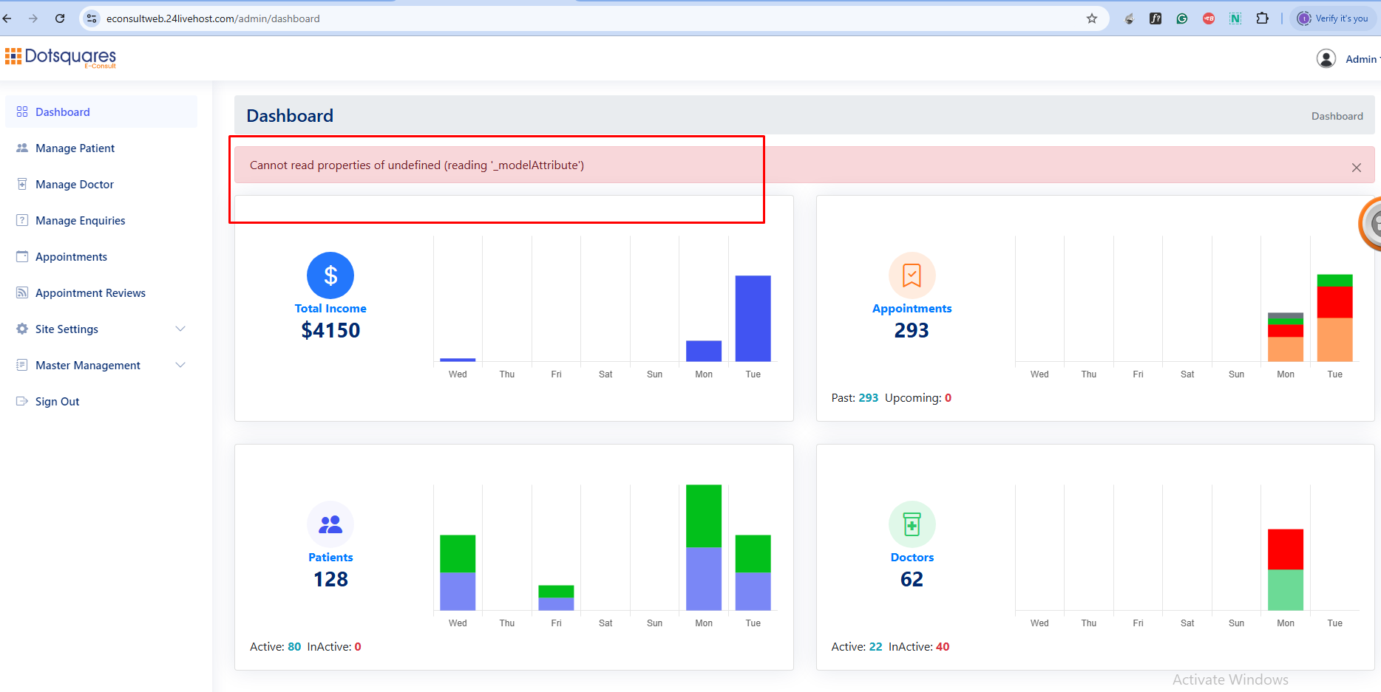Open the green 'N' extension icon
Image resolution: width=1381 pixels, height=692 pixels.
click(1235, 18)
